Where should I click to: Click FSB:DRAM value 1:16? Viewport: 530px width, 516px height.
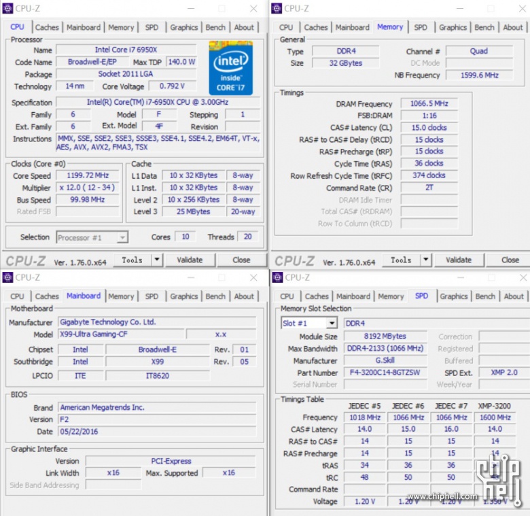pyautogui.click(x=429, y=116)
